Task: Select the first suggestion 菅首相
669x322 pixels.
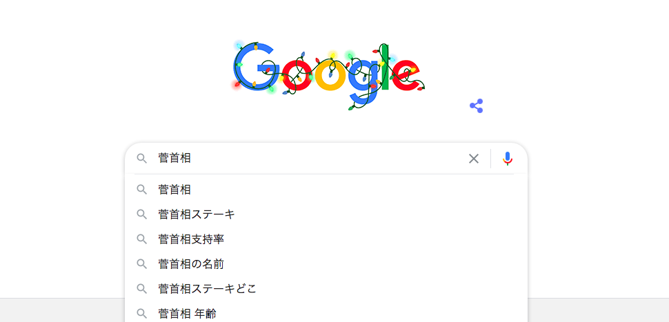Action: [326, 190]
